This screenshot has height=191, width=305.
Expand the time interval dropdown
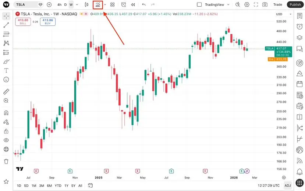[x=77, y=4]
